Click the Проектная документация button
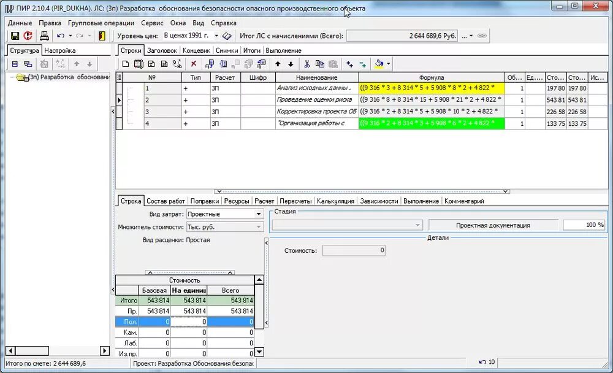 click(493, 225)
